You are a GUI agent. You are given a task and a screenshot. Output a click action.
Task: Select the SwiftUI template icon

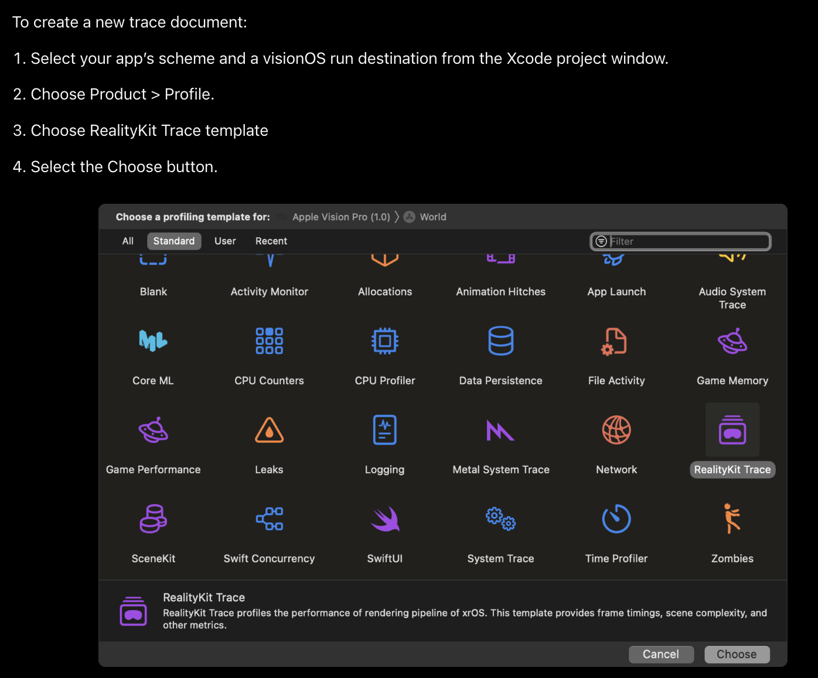(x=385, y=519)
